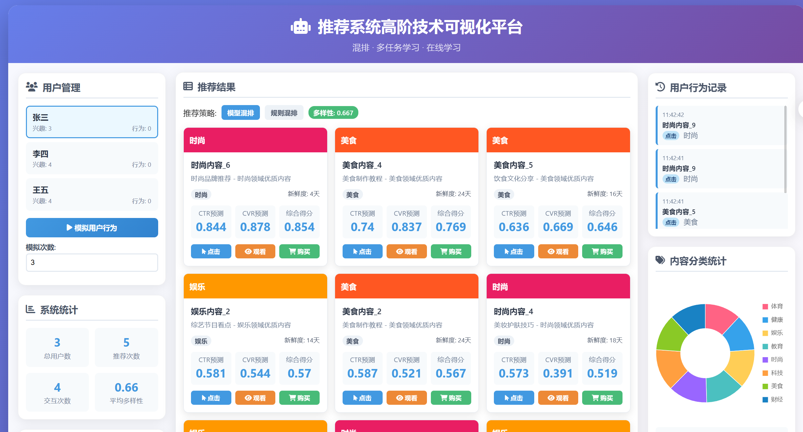Click chart icon beside 系统统计
The image size is (803, 432).
(30, 309)
